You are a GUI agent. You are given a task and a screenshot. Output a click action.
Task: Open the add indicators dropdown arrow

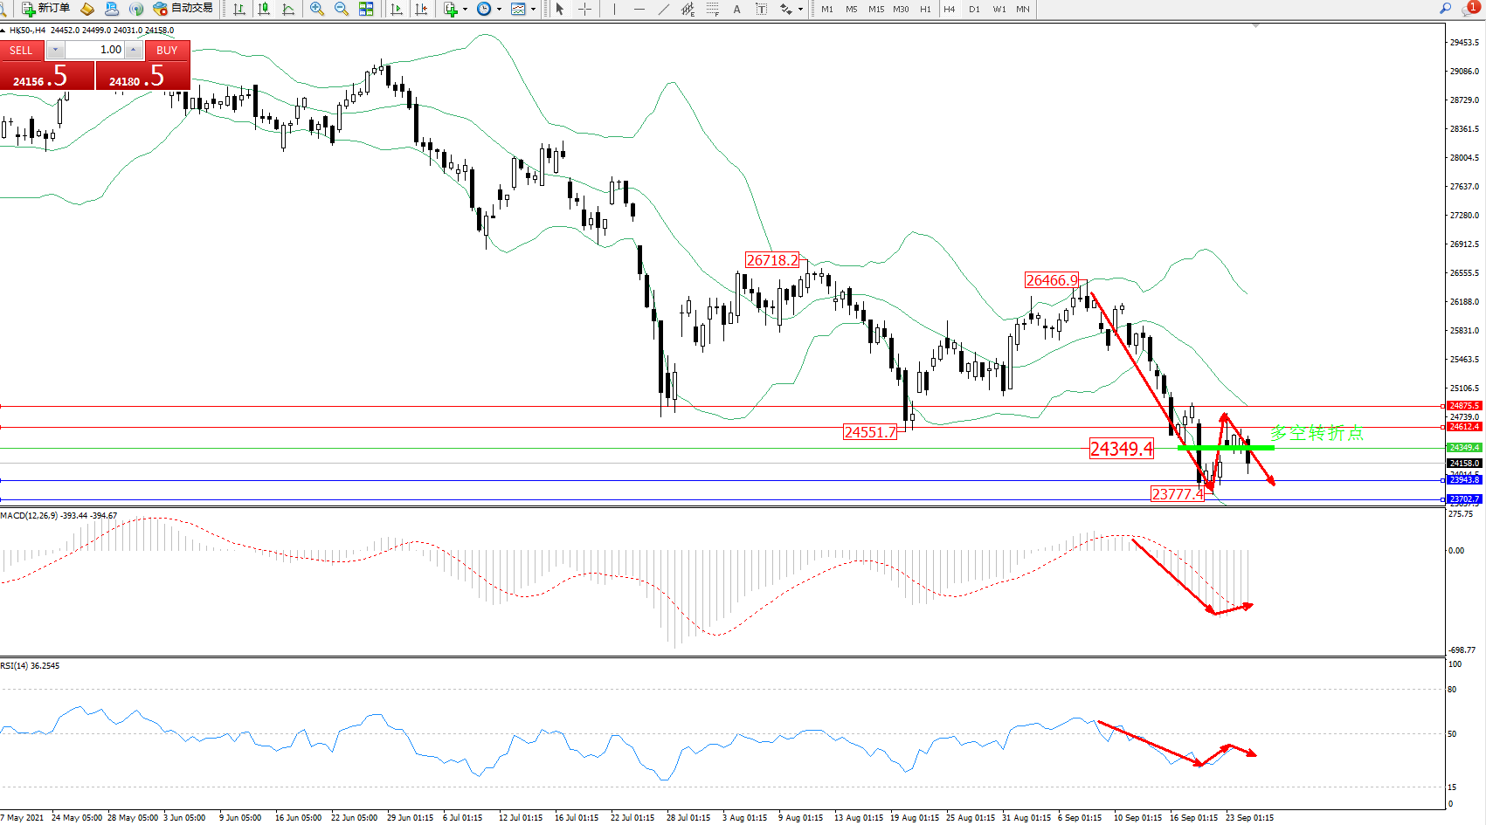[465, 10]
